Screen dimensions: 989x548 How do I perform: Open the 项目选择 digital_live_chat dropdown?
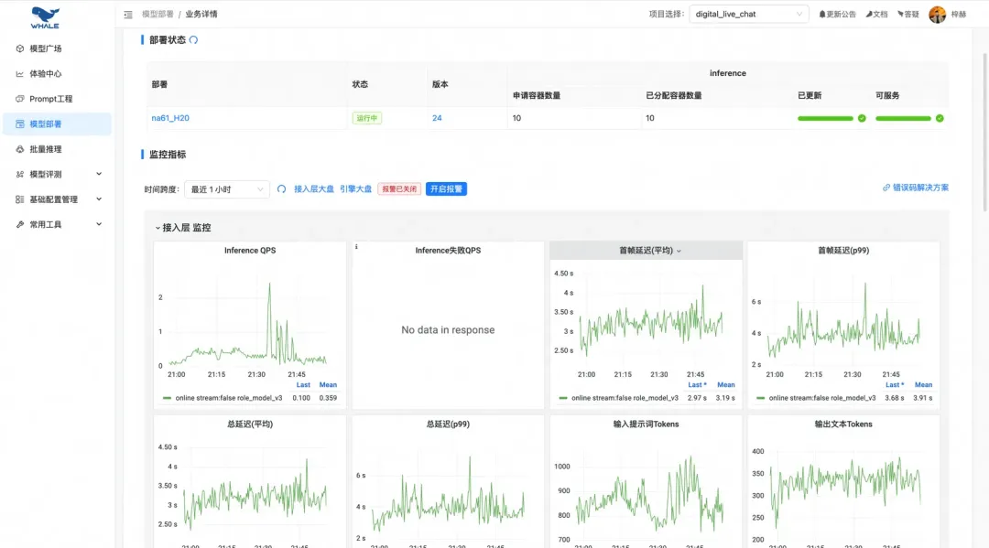(749, 14)
